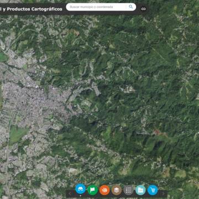Viewport: 199px width, 199px height.
Task: Click the left arrow on bottom toolbar
Action: point(70,193)
